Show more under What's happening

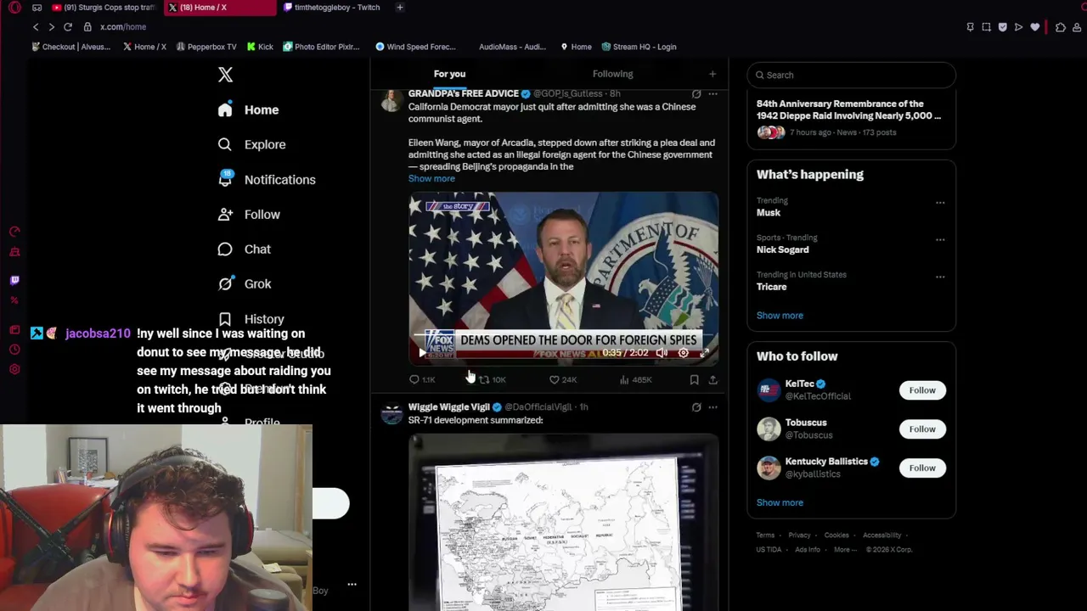coord(780,316)
